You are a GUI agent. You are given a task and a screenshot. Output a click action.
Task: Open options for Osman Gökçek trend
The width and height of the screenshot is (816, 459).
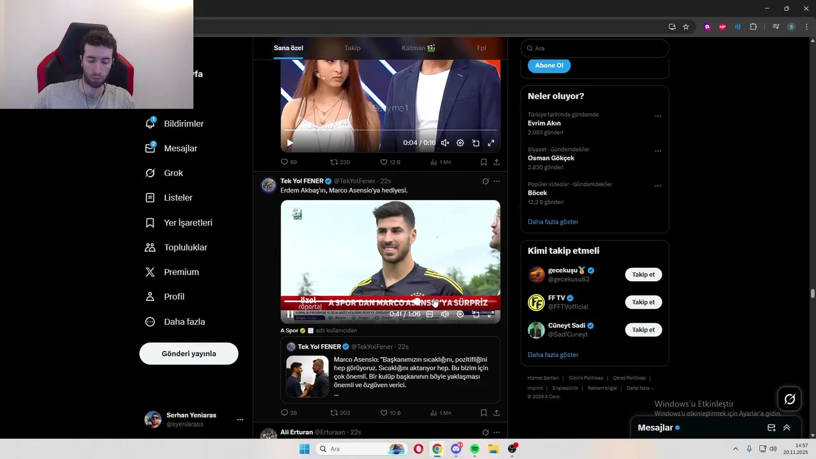pos(658,151)
